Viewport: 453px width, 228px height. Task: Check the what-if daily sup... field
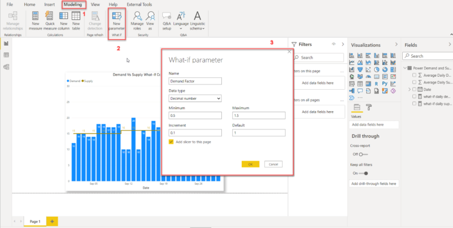(414, 103)
